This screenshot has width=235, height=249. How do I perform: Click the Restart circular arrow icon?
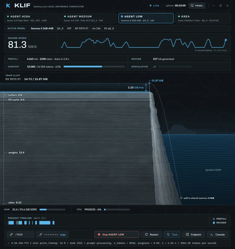pos(146,234)
